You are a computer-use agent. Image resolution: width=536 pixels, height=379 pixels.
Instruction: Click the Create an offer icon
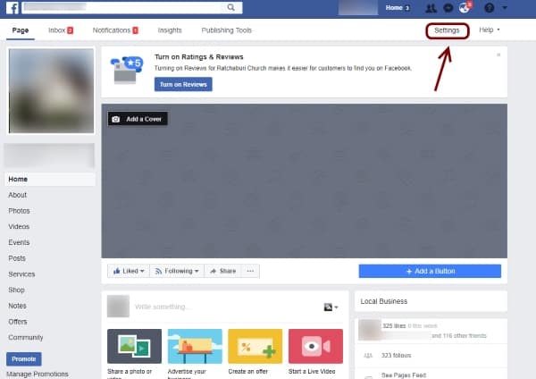click(x=255, y=346)
